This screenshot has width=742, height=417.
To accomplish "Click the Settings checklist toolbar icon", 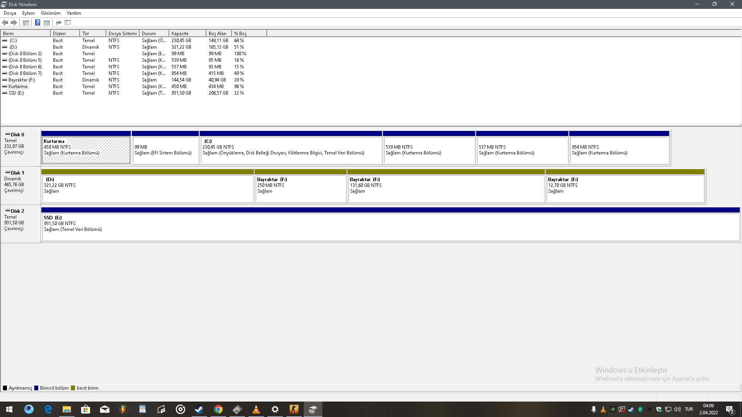I will (x=68, y=23).
